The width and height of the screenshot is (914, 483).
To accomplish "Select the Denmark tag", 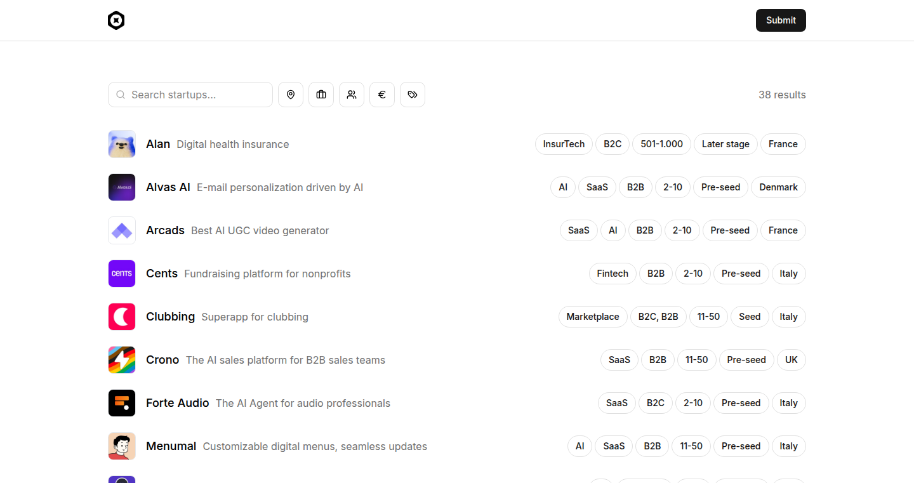I will [778, 187].
